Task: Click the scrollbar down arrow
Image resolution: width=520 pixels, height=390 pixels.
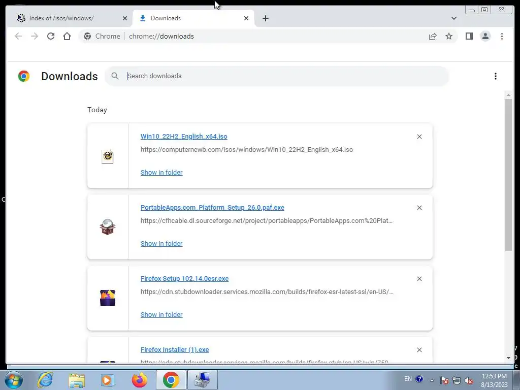Action: coord(508,358)
